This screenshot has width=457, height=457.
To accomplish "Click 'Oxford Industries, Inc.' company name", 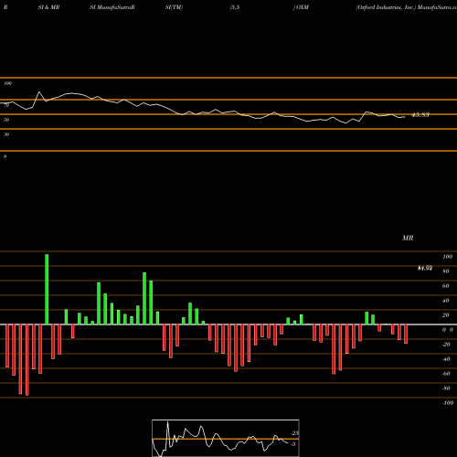I will (386, 7).
